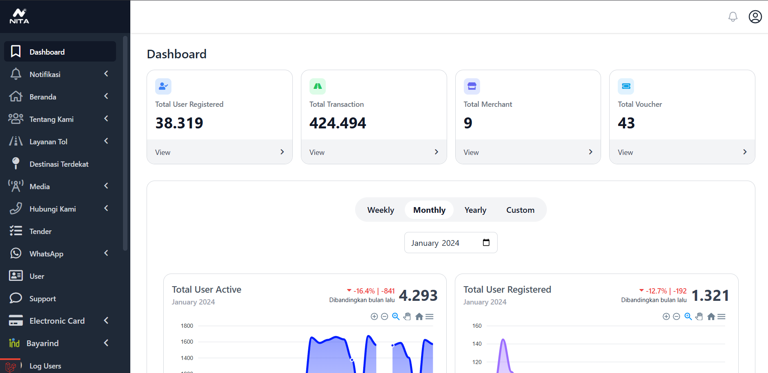Enable panning on Total User Registered chart

[x=699, y=316]
